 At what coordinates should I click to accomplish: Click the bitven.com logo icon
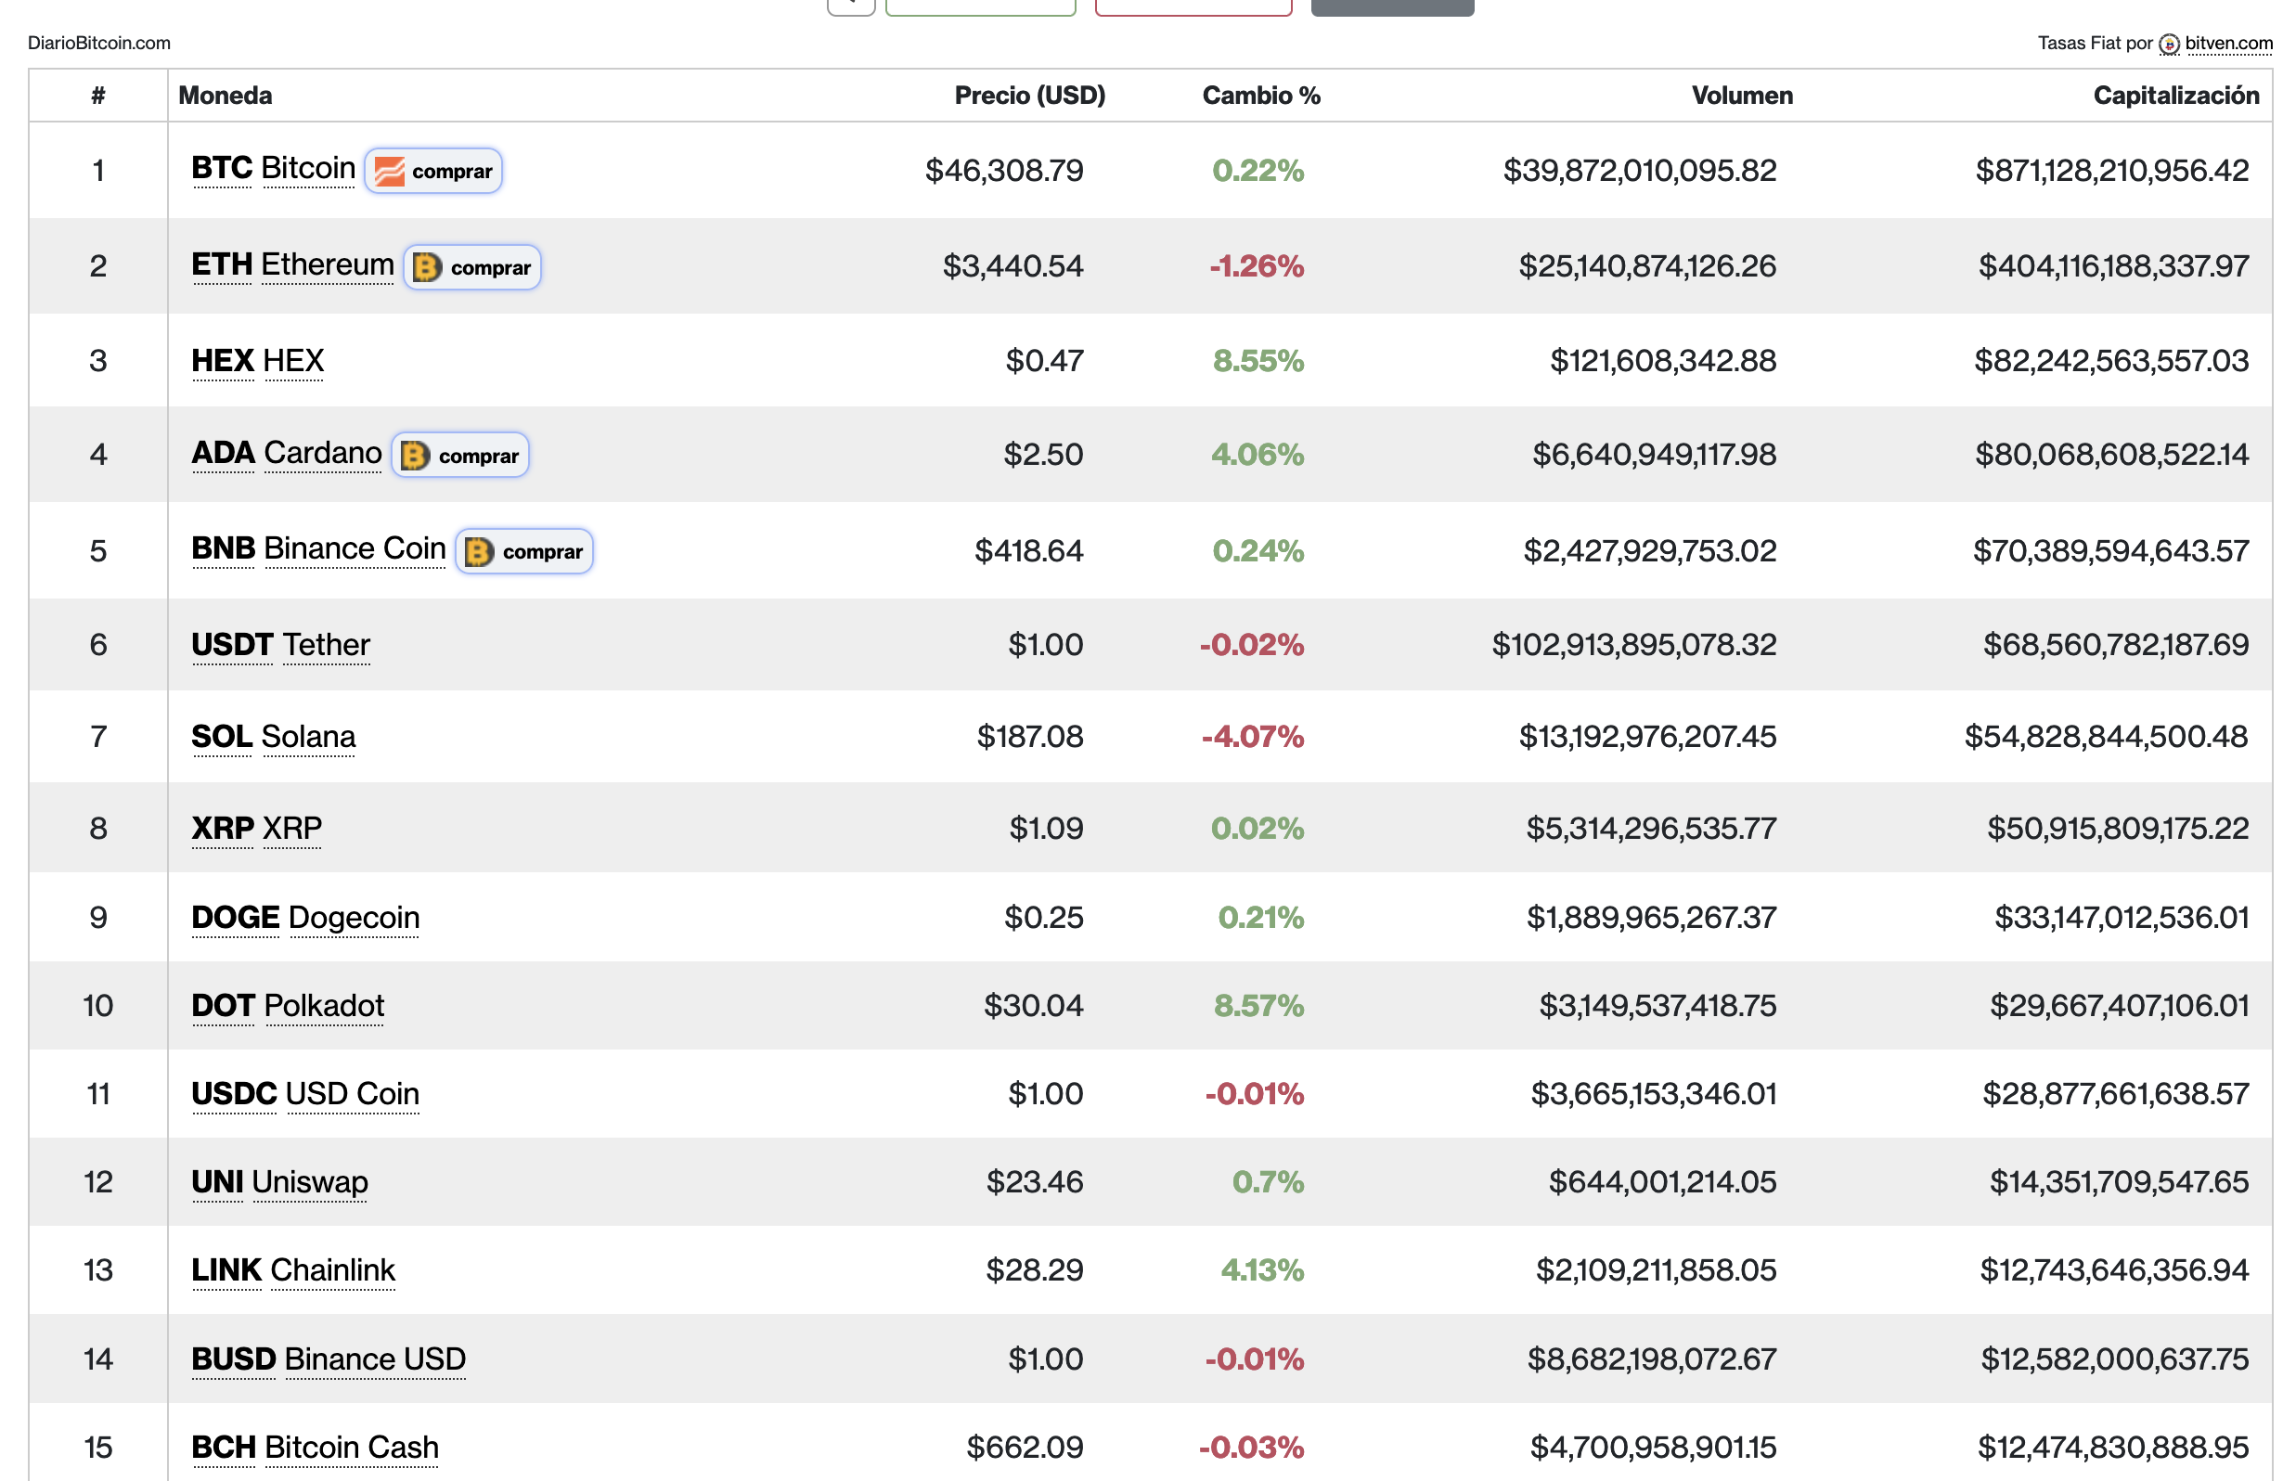coord(2169,45)
